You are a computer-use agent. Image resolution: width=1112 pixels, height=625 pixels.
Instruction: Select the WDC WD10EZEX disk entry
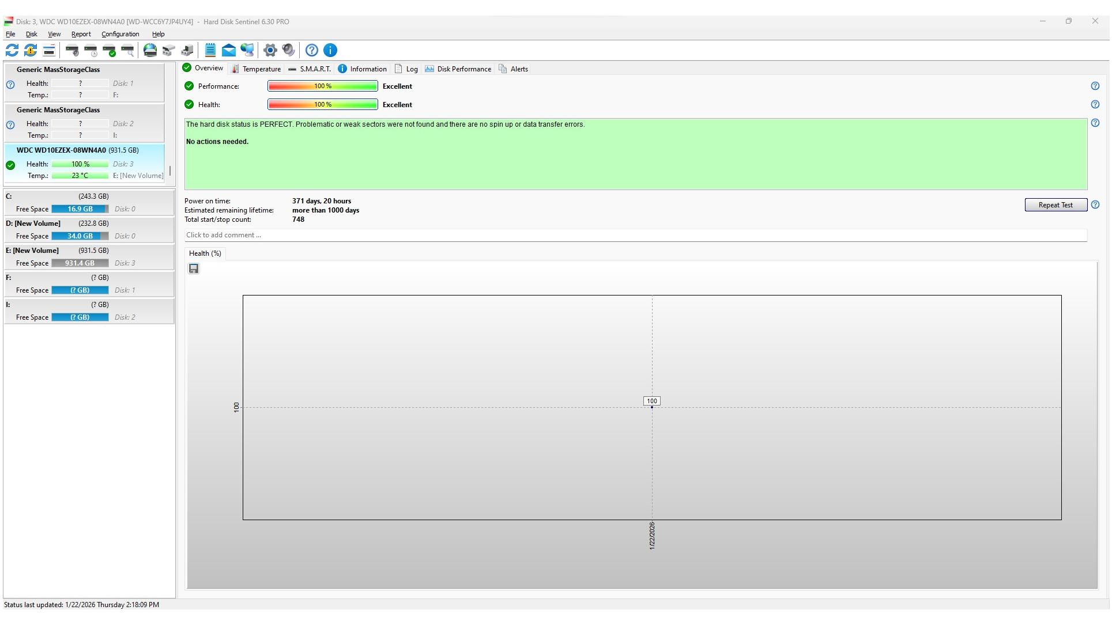coord(78,151)
